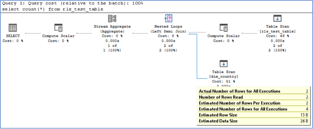Click the '26 B' value in tooltip
The width and height of the screenshot is (313, 129).
click(305, 121)
